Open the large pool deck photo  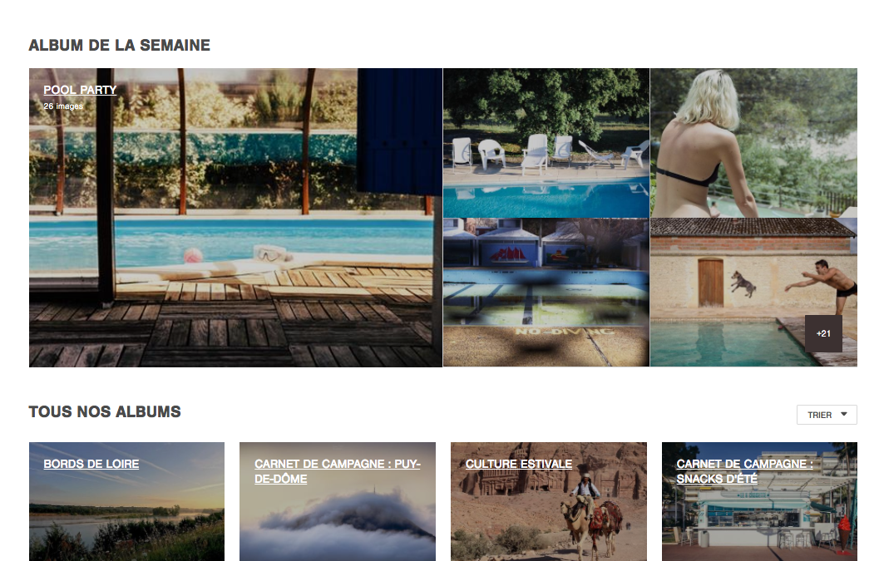click(x=235, y=218)
